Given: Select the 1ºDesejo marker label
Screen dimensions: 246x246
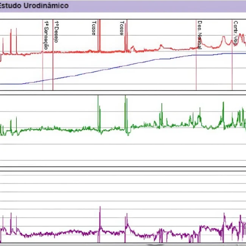Looking at the screenshot, I should pyautogui.click(x=56, y=32).
